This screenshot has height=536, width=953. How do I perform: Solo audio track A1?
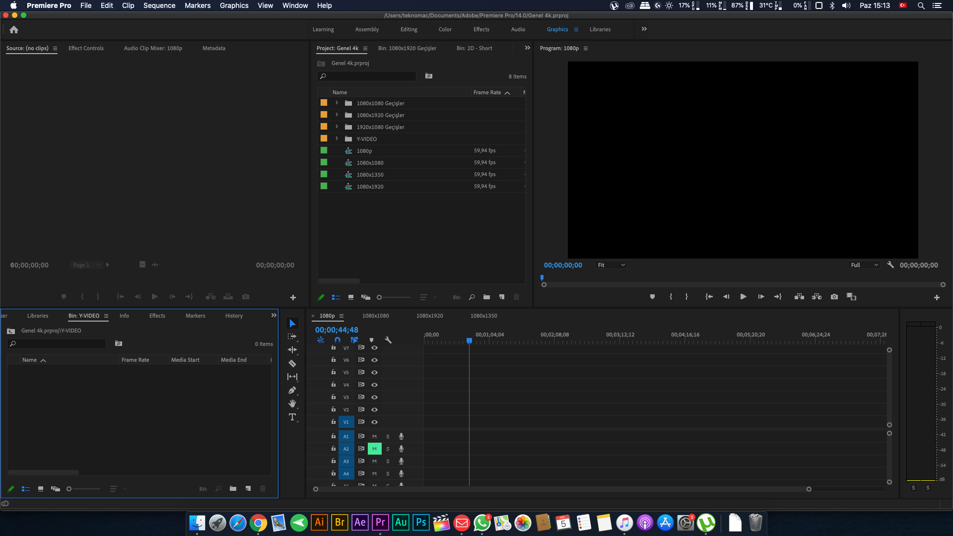[x=388, y=436]
